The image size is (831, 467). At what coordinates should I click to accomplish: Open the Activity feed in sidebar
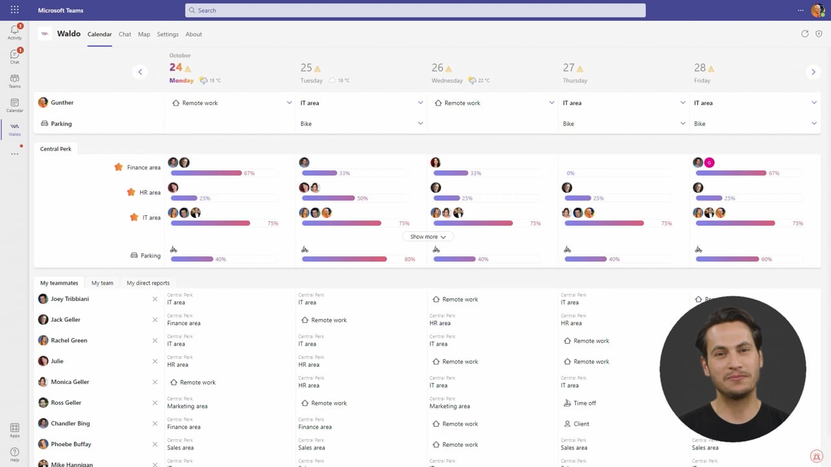14,32
